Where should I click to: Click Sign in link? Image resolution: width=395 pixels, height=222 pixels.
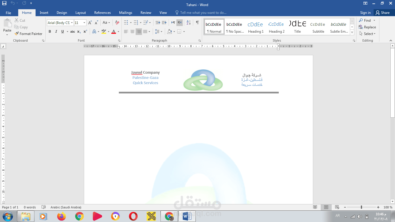[x=365, y=13]
